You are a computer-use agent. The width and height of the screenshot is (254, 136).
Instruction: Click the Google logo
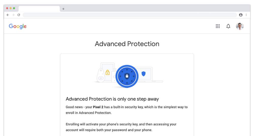click(18, 26)
